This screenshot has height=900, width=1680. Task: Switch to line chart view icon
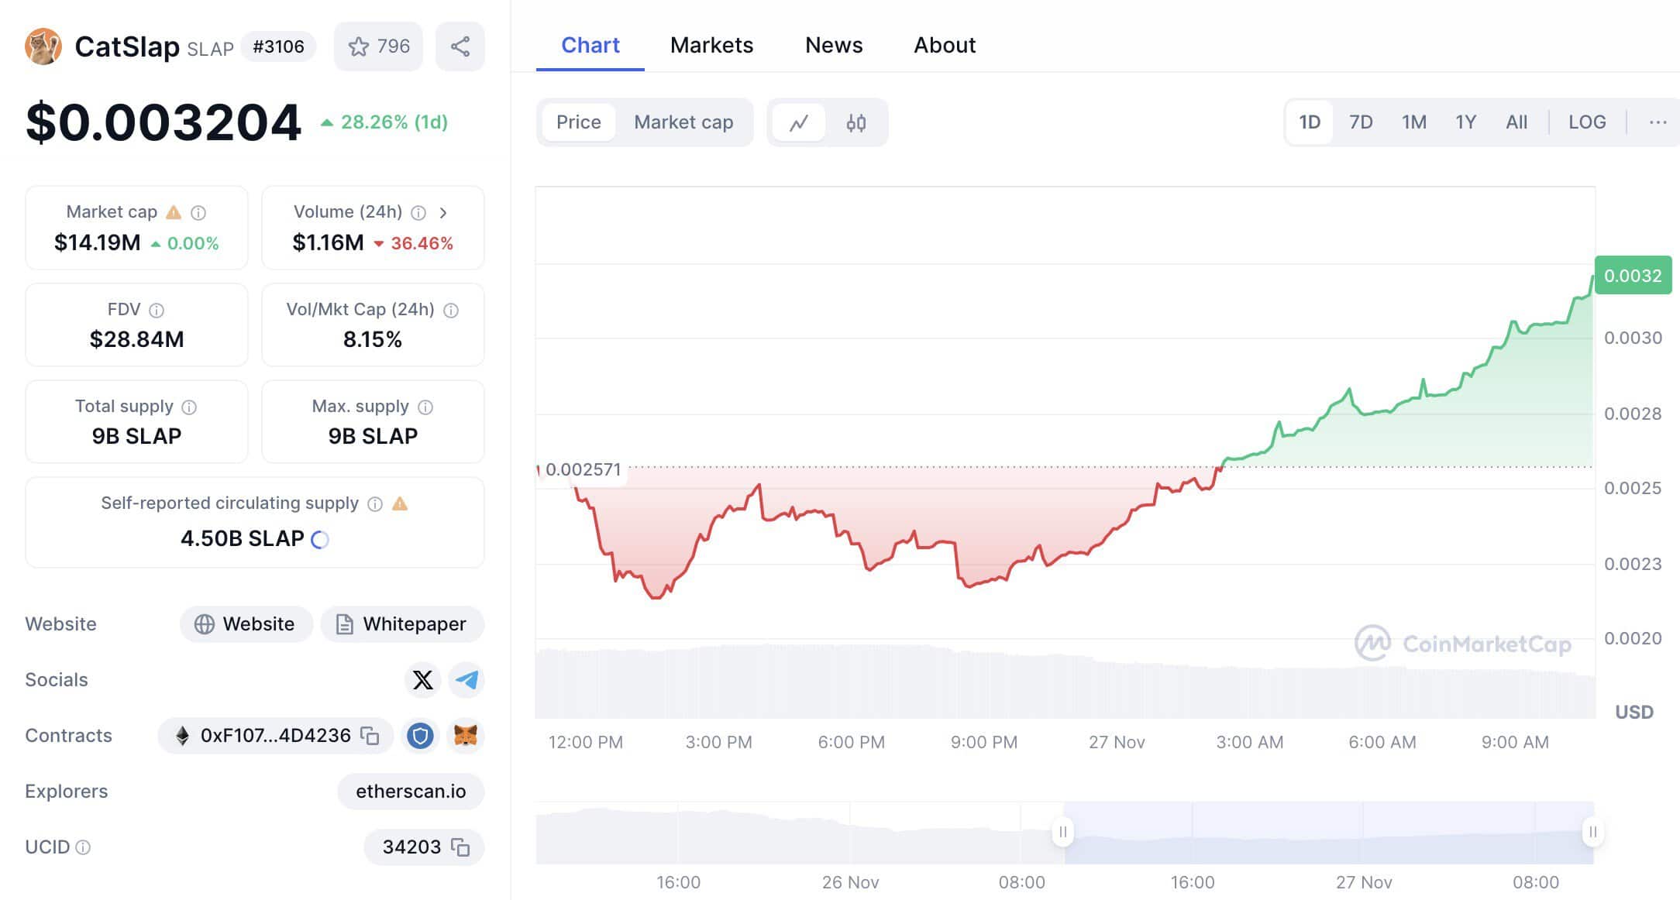pos(799,122)
